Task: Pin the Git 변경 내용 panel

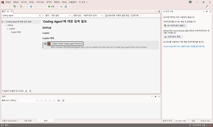Action: [207, 11]
